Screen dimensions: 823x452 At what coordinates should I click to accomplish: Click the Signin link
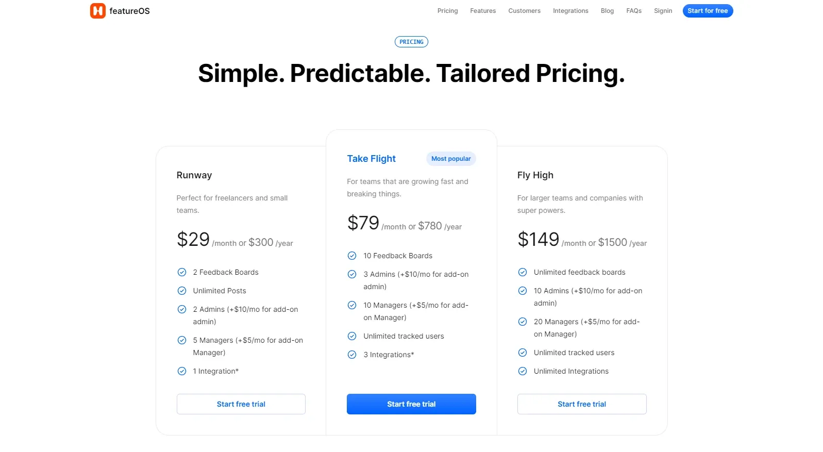(x=663, y=11)
